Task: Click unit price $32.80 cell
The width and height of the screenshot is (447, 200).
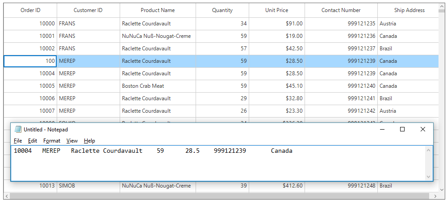Action: click(276, 98)
